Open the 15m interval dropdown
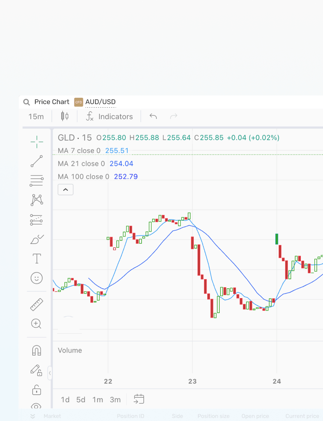Viewport: 323px width, 421px height. 36,117
